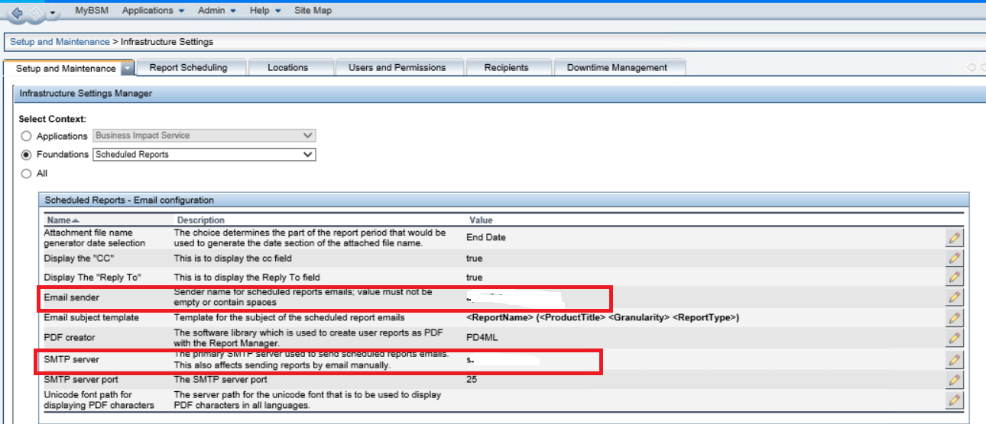The width and height of the screenshot is (986, 424).
Task: Open the Setup and Maintenance tab dropdown arrow
Action: click(128, 68)
